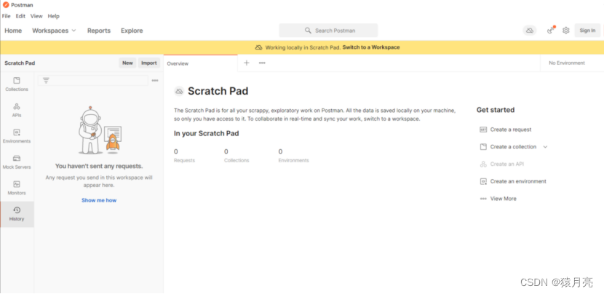Click Create a request link
The width and height of the screenshot is (604, 294).
point(511,130)
